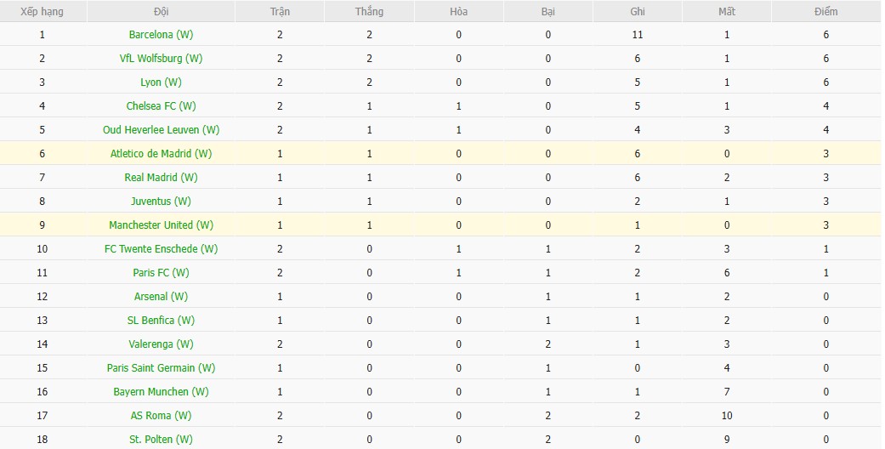Click the Atletico de Madrid (W) link
Viewport: 885px width, 449px height.
coord(161,154)
